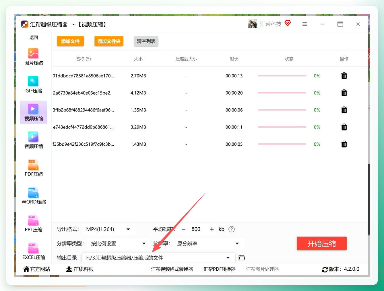
Task: Click the 操作 column header
Action: pos(344,59)
